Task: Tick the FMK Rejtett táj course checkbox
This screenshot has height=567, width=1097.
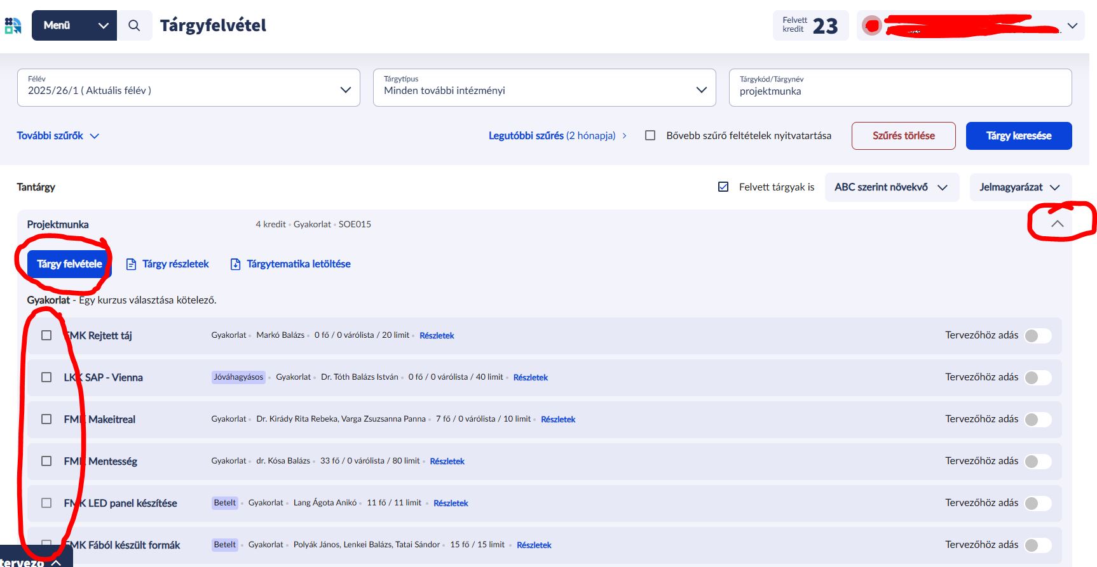Action: (46, 335)
